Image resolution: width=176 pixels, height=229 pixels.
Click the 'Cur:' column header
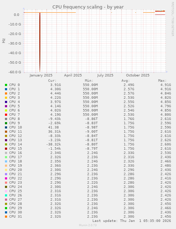(52, 81)
